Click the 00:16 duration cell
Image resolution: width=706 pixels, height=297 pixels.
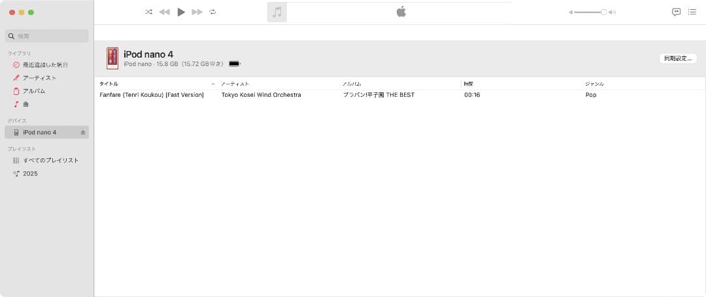tap(472, 95)
